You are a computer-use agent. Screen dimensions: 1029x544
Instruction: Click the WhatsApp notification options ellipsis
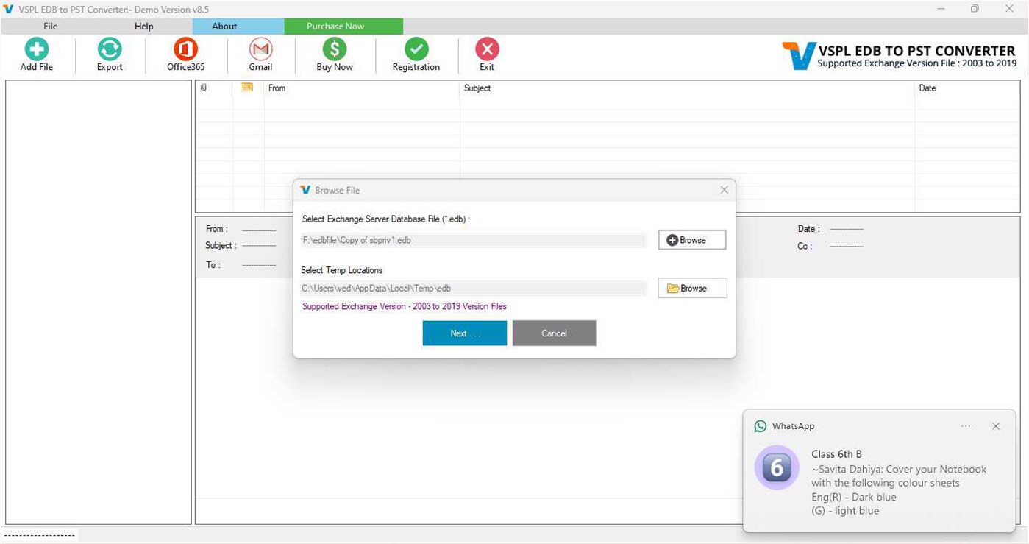click(966, 426)
